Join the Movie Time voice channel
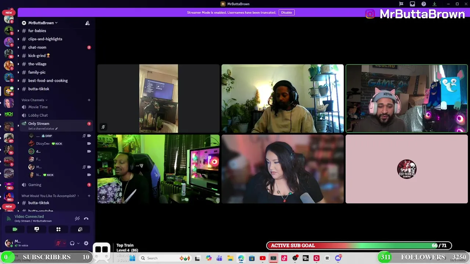Viewport: 470px width, 264px height. pyautogui.click(x=38, y=107)
